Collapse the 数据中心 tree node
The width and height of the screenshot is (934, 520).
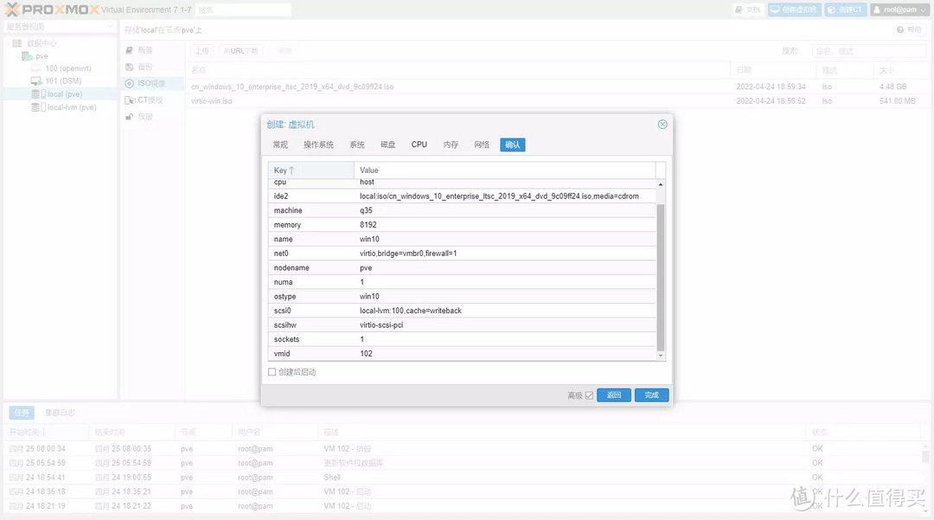pyautogui.click(x=9, y=43)
